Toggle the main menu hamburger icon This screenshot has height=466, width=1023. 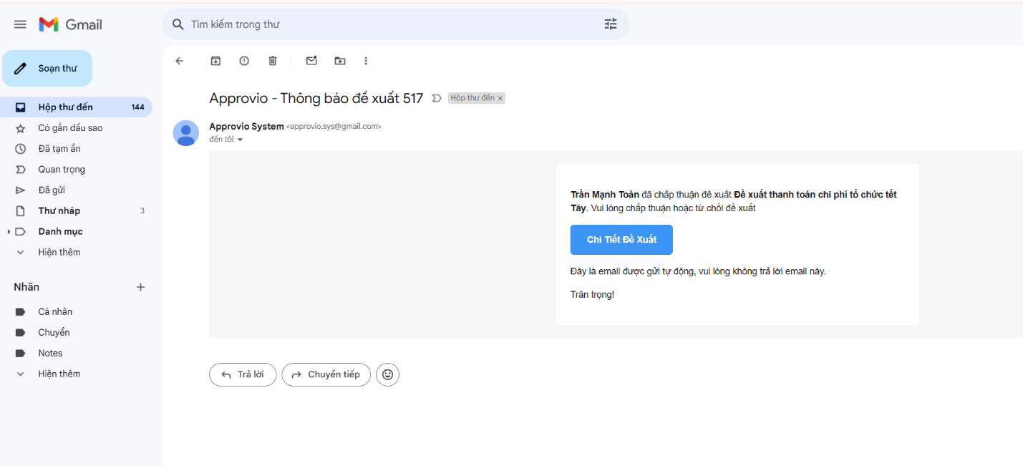point(20,24)
